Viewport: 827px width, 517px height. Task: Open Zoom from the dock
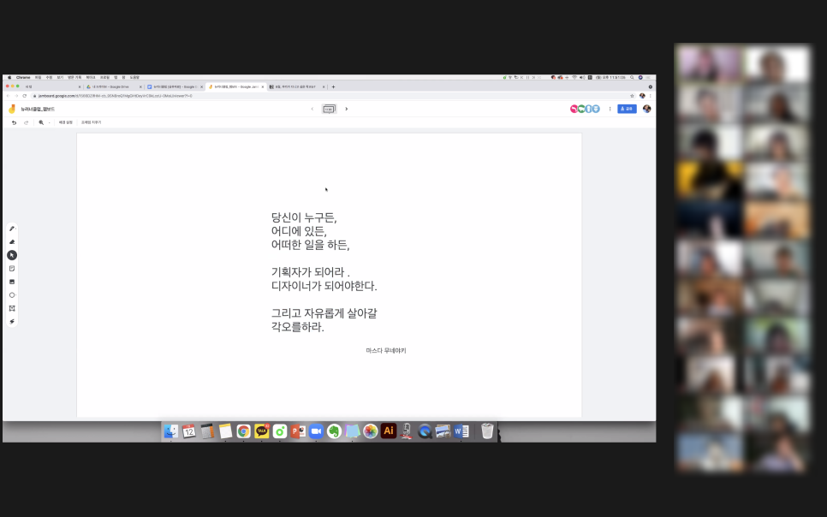click(x=316, y=431)
